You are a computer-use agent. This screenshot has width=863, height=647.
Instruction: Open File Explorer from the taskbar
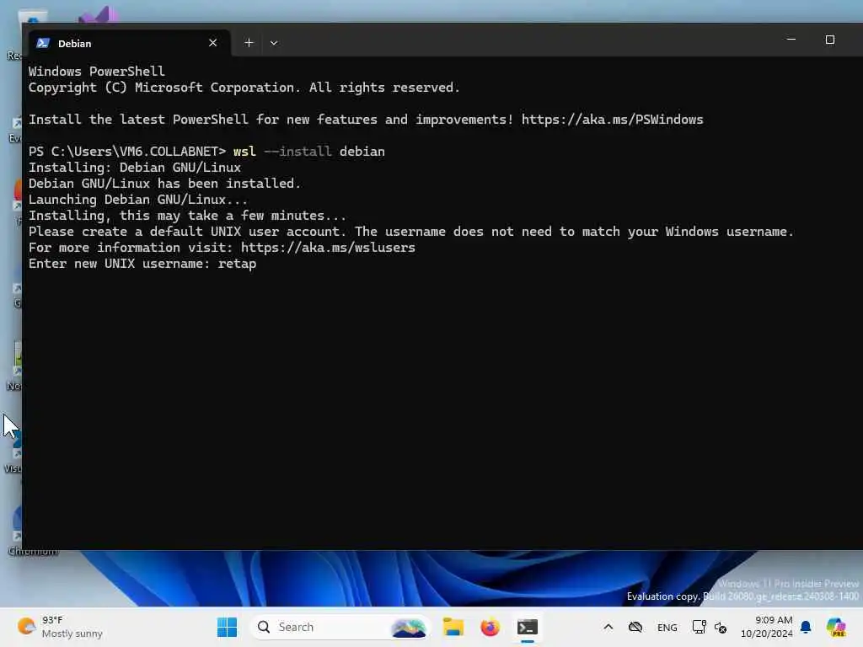tap(453, 627)
